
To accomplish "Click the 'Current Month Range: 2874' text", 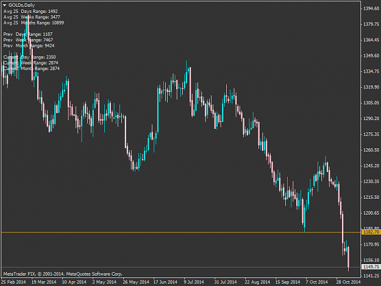I will click(x=32, y=69).
